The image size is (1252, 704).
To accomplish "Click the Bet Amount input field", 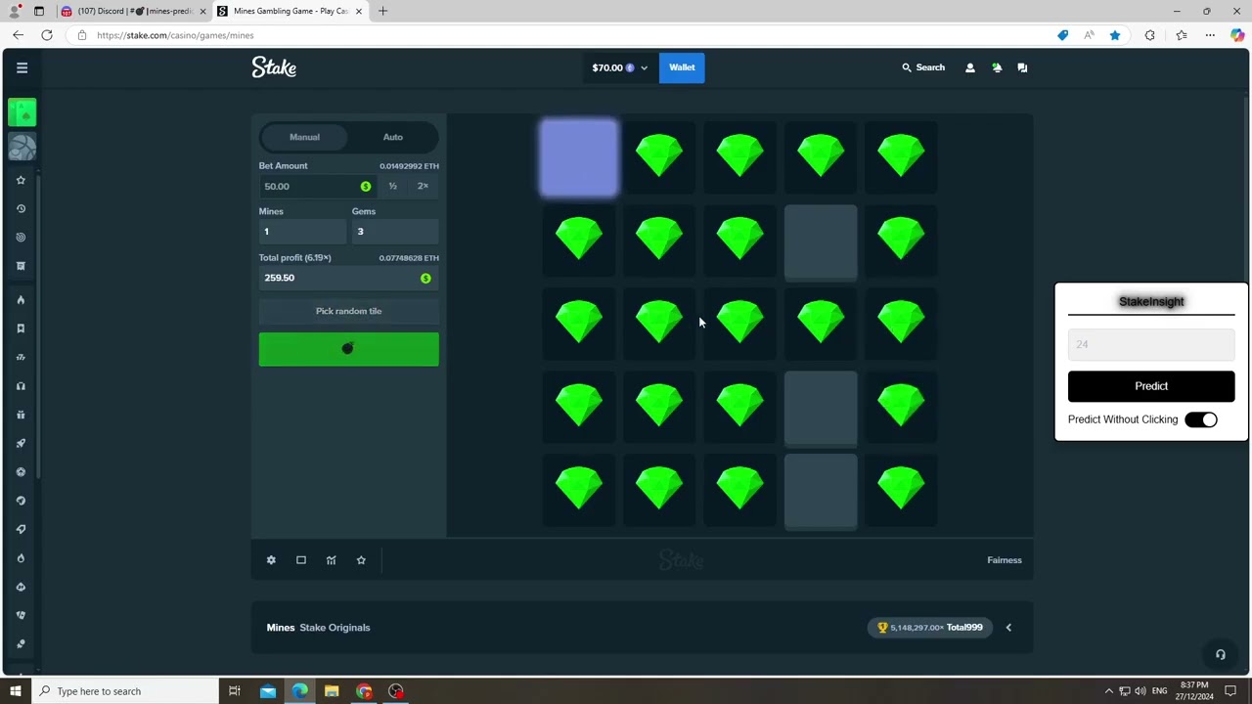I will coord(318,187).
